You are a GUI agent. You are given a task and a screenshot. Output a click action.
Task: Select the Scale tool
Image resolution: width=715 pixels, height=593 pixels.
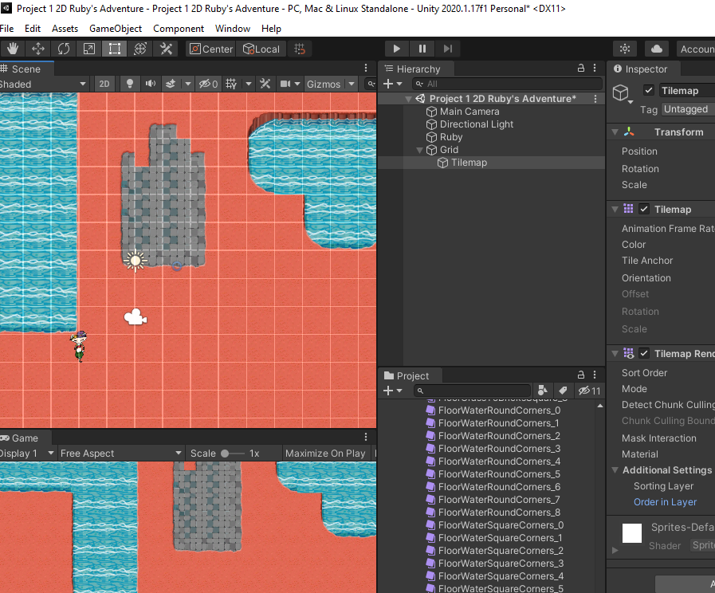[89, 49]
